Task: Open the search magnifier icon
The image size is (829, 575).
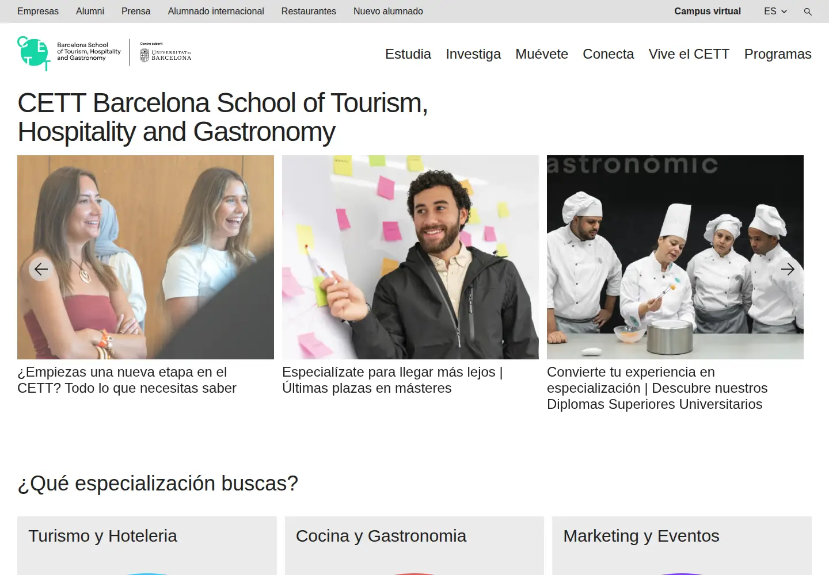Action: point(808,11)
